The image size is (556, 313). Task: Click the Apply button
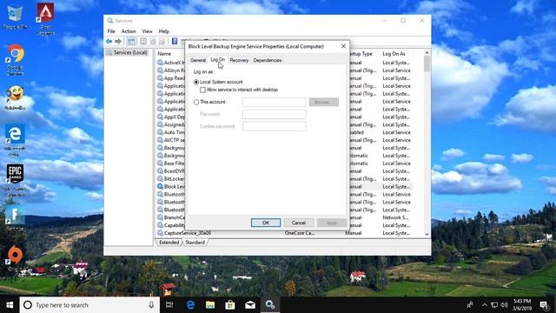click(331, 223)
